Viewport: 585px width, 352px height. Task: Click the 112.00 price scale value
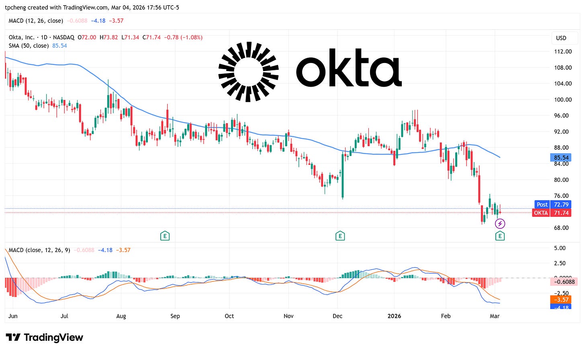pos(563,51)
